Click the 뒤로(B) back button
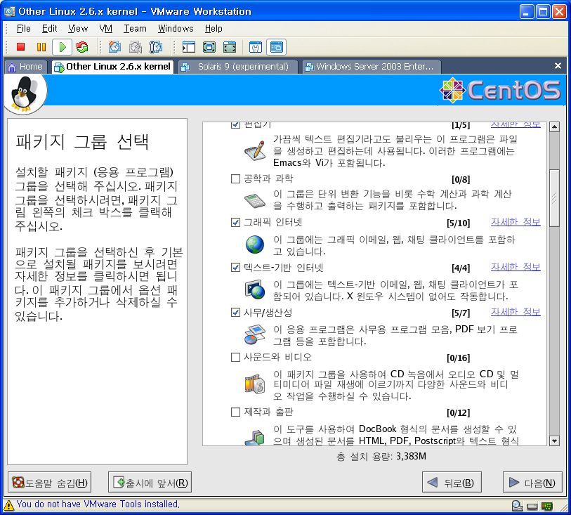 pos(452,483)
